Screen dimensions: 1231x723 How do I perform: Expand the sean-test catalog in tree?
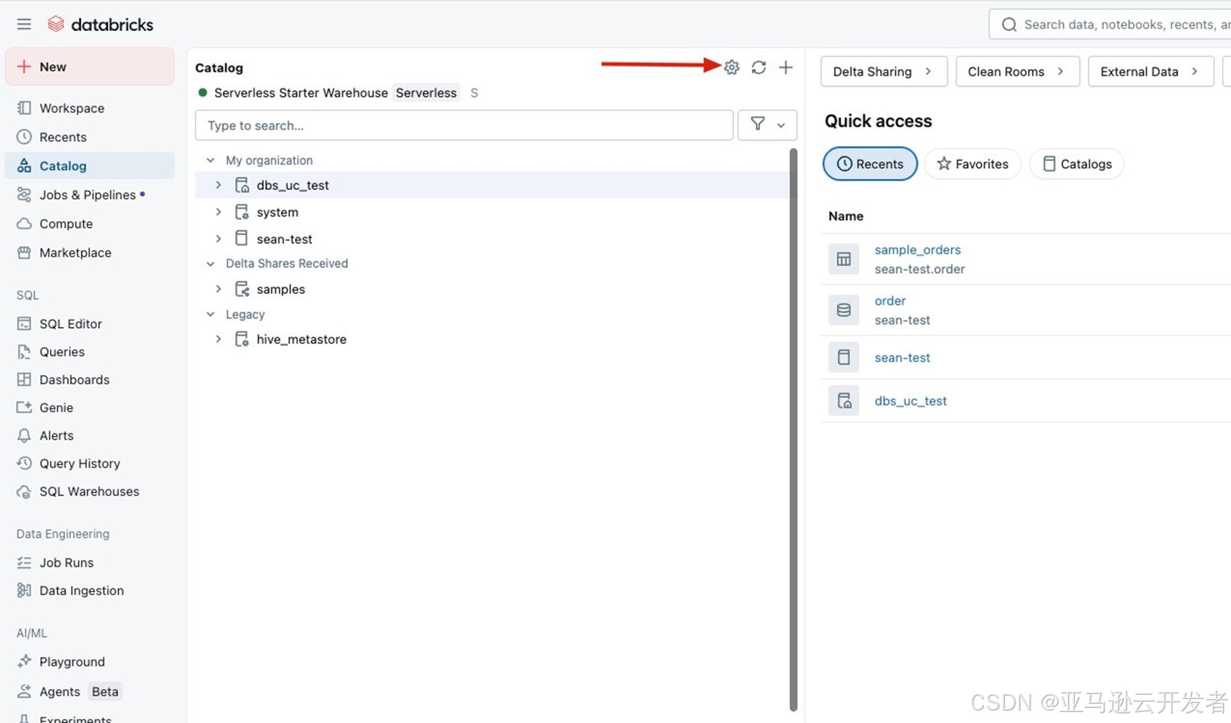pyautogui.click(x=219, y=239)
